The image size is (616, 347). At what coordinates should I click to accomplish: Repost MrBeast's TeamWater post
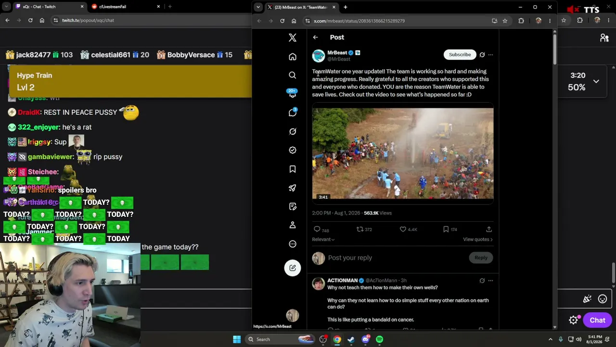click(359, 229)
